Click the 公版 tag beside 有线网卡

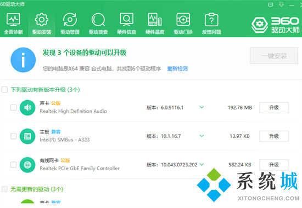tap(65, 160)
